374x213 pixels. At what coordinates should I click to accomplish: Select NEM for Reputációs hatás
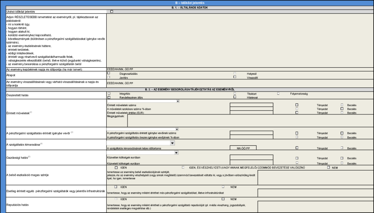pos(223,199)
